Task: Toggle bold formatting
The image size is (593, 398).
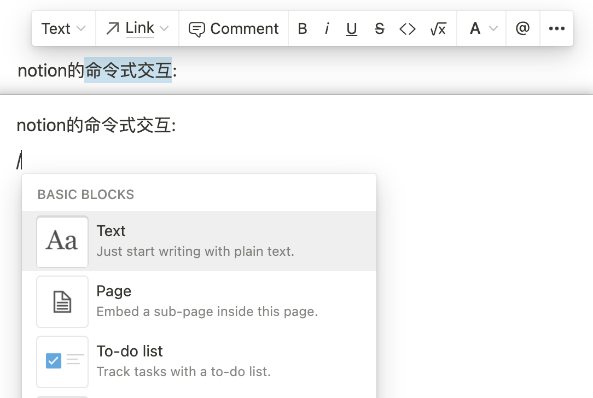Action: (x=302, y=29)
